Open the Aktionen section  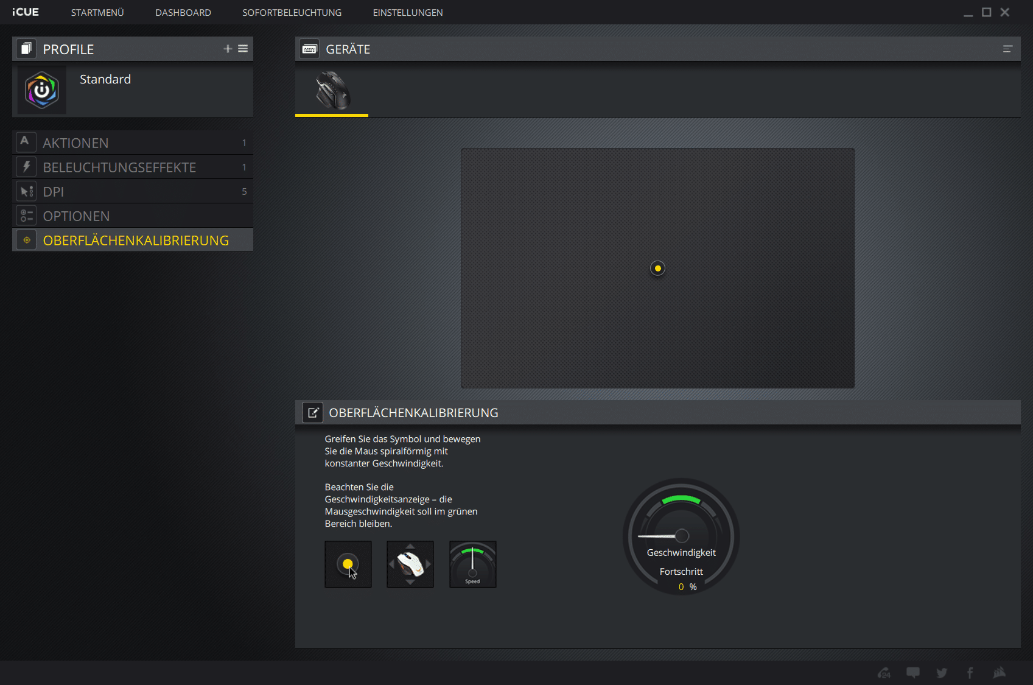[75, 143]
